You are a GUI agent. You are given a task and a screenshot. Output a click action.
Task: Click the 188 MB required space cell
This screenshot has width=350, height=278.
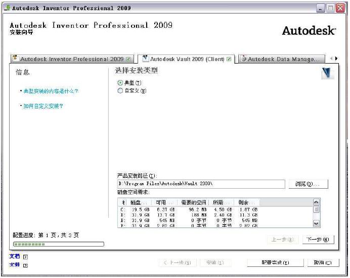pos(199,215)
